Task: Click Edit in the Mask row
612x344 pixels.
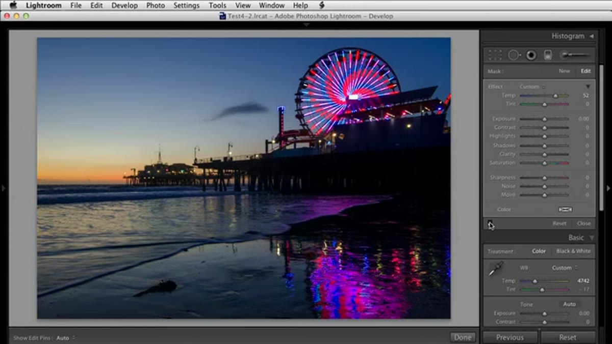Action: (585, 71)
